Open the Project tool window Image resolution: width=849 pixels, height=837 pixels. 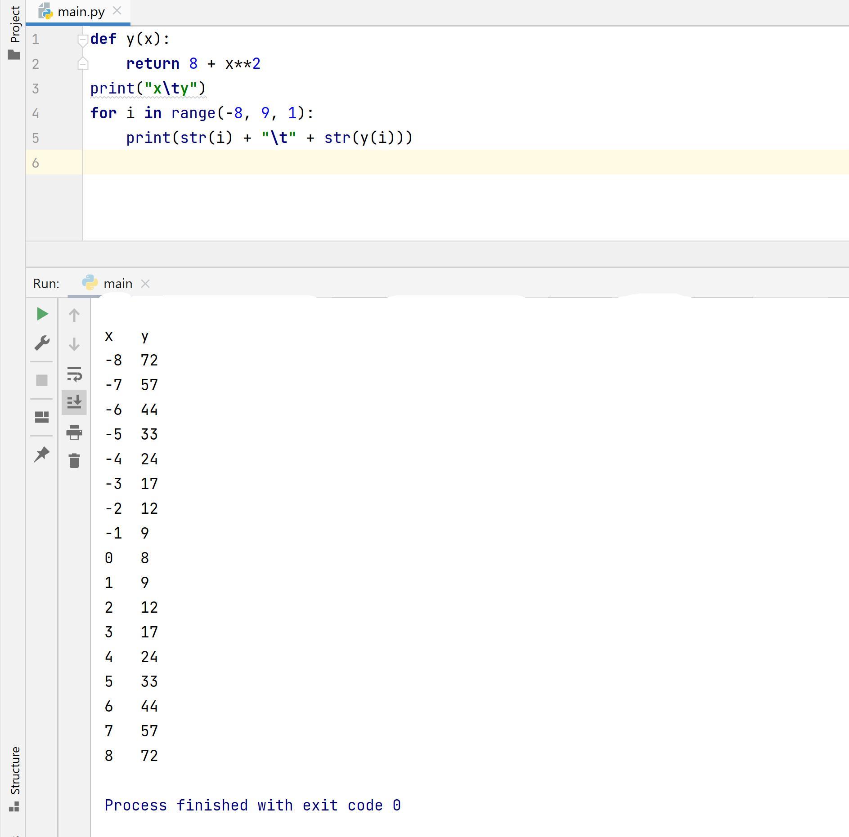(14, 32)
